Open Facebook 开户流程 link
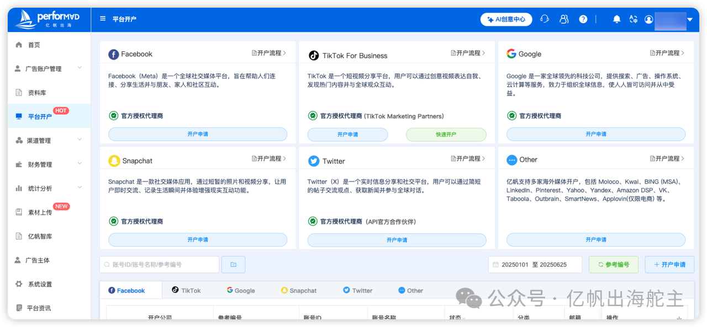The image size is (707, 327). [x=269, y=53]
